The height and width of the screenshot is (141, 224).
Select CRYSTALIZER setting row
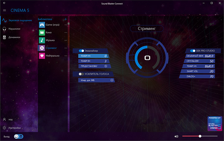click(199, 61)
